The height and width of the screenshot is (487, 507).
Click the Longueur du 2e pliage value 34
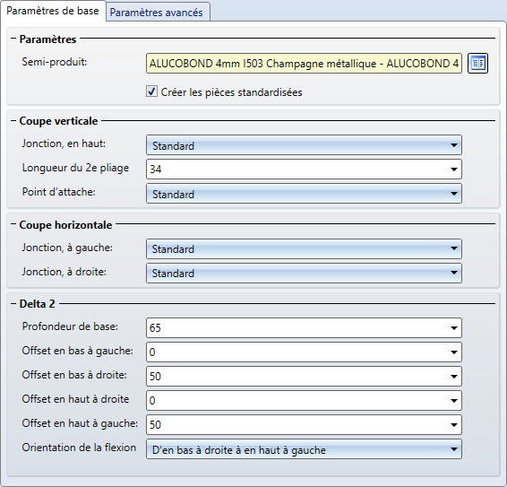click(x=156, y=170)
